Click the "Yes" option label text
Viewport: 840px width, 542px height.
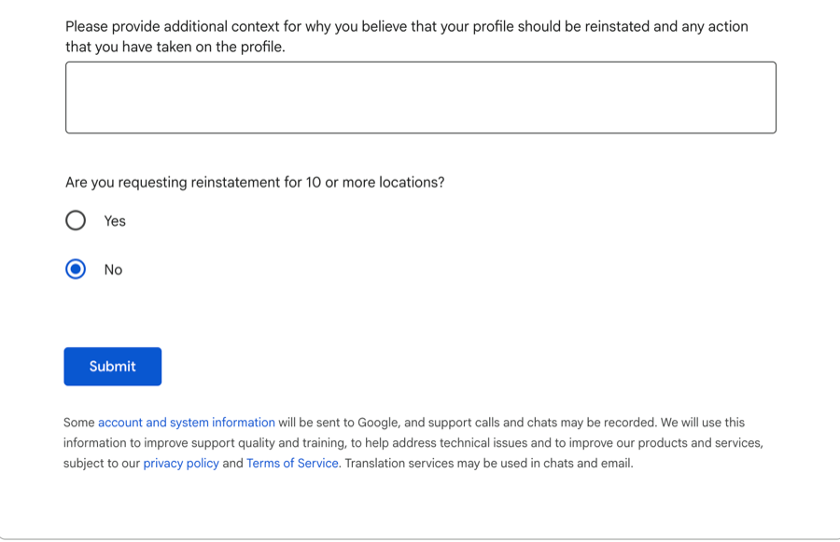pyautogui.click(x=115, y=221)
